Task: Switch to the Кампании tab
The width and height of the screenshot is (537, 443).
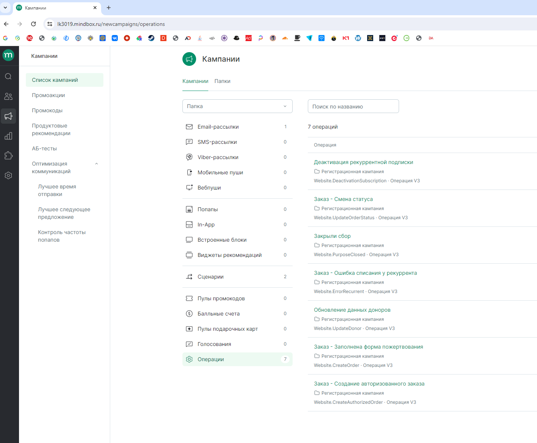Action: (x=195, y=81)
